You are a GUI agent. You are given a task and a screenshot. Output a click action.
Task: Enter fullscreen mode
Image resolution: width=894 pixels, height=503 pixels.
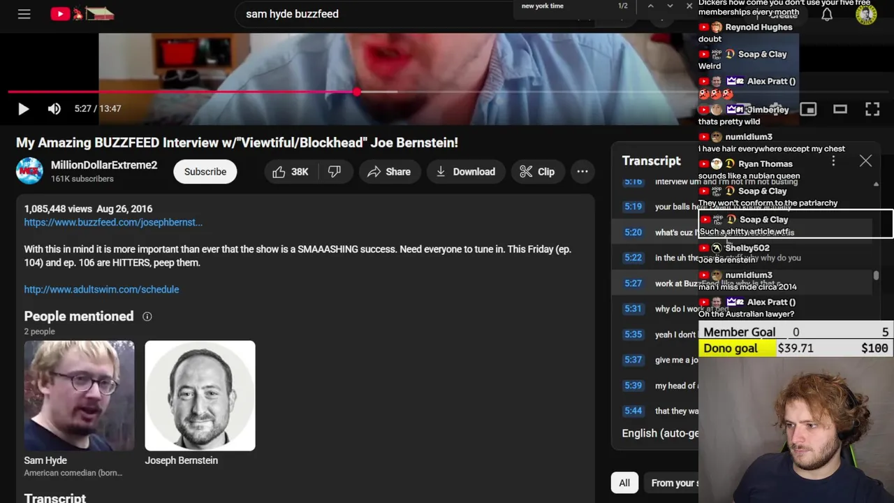pos(872,109)
